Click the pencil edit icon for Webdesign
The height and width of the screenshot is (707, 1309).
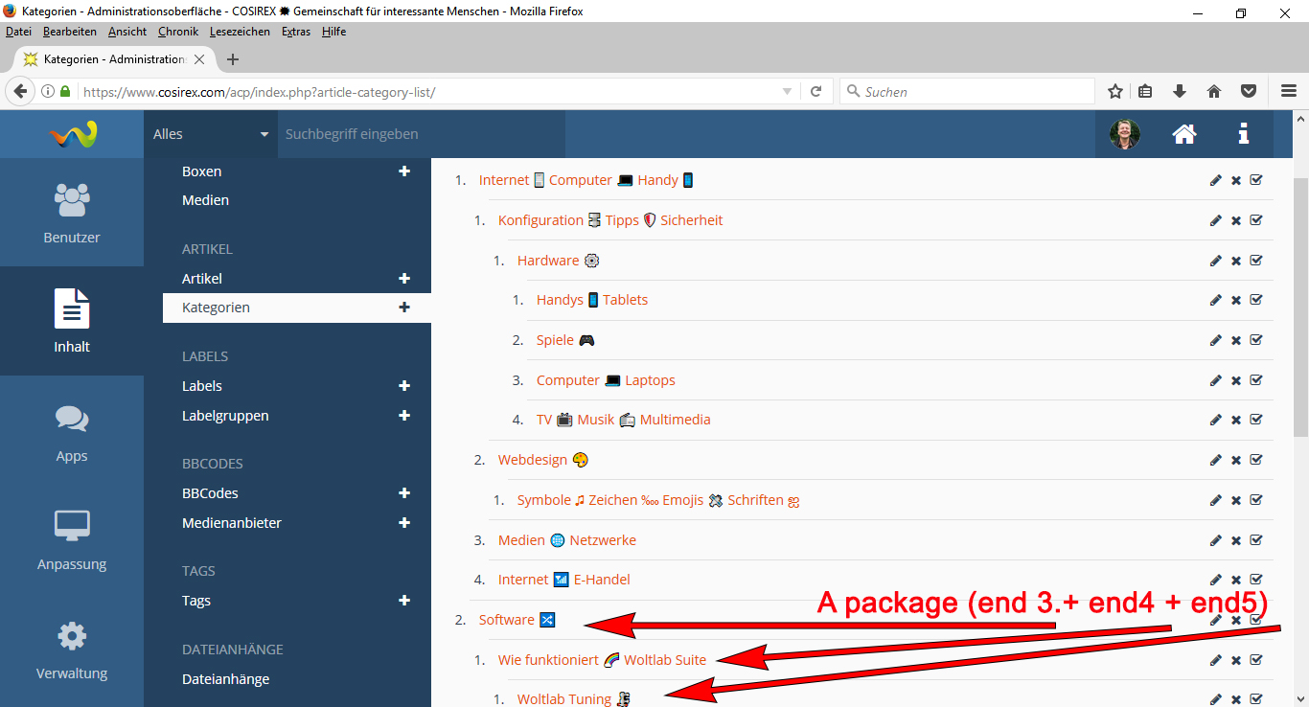pyautogui.click(x=1216, y=460)
